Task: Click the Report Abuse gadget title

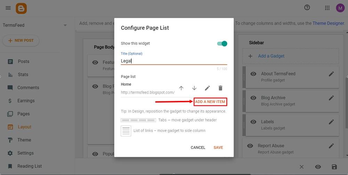Action: [271, 146]
